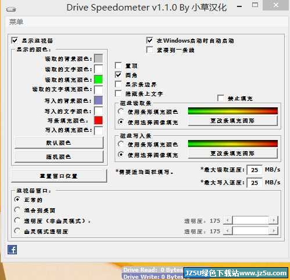Disable 在Windows启动时自动启动 checkbox
290x280 pixels.
150,40
